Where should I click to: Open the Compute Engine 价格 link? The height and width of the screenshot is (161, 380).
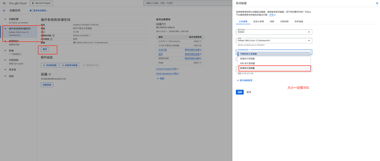coord(167,69)
